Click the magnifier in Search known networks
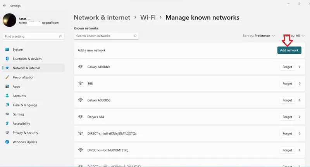310x167 pixels. click(x=135, y=36)
